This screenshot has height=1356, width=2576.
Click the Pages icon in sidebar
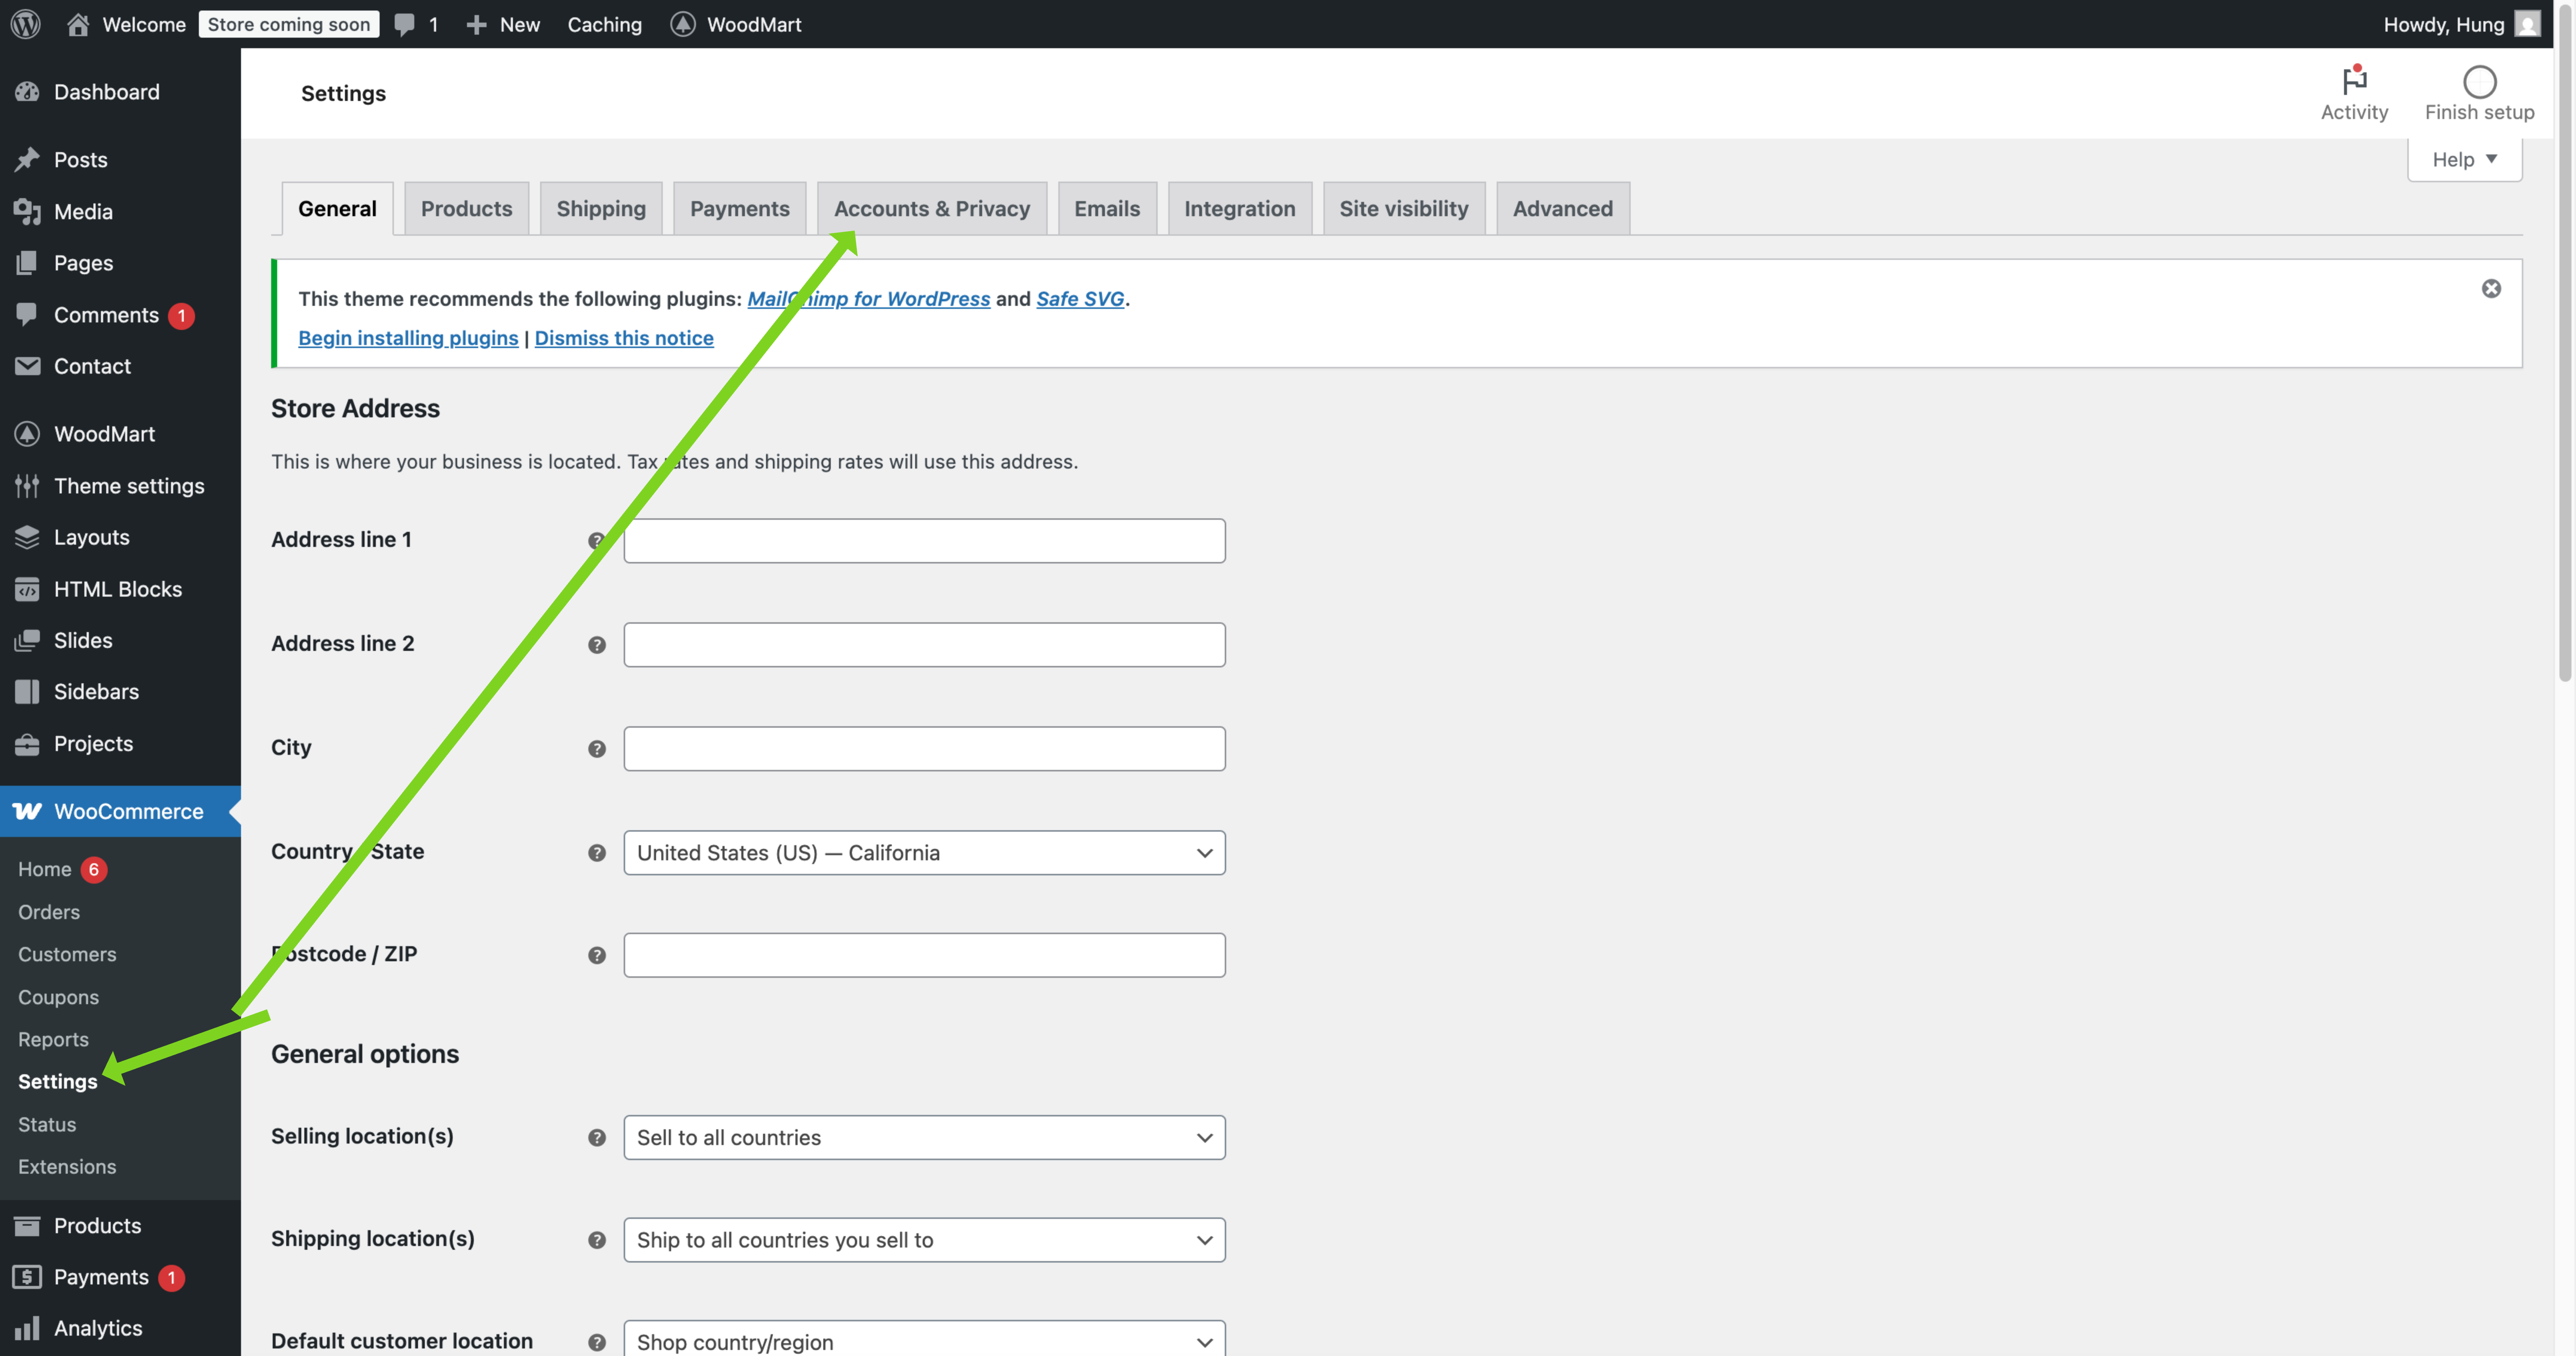pos(27,263)
